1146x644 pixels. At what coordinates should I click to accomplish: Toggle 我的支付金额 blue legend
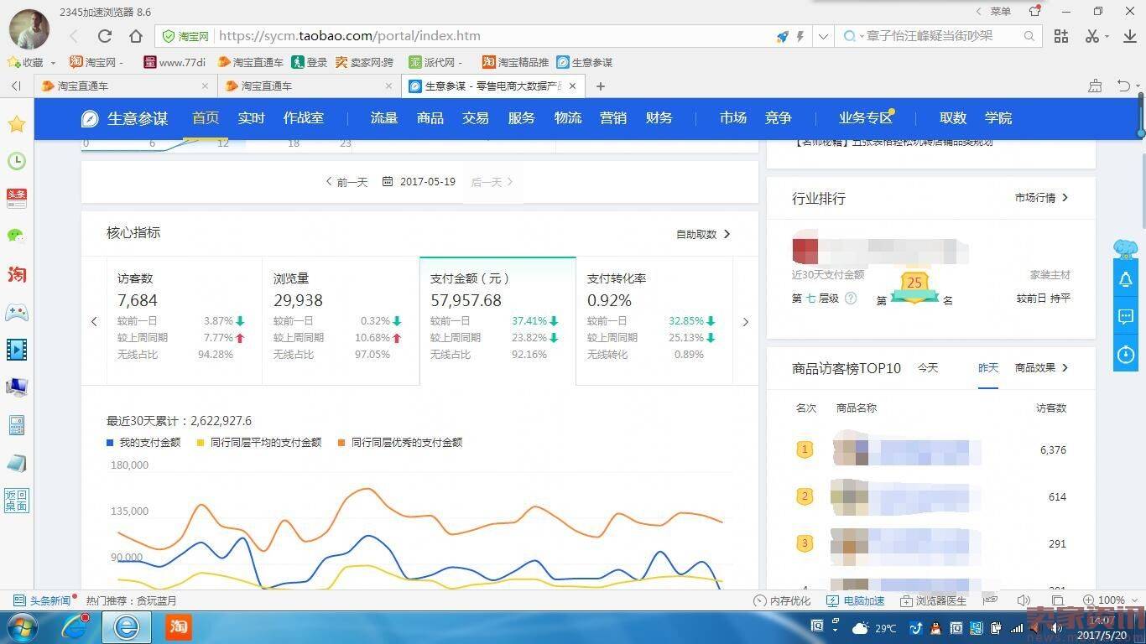143,442
